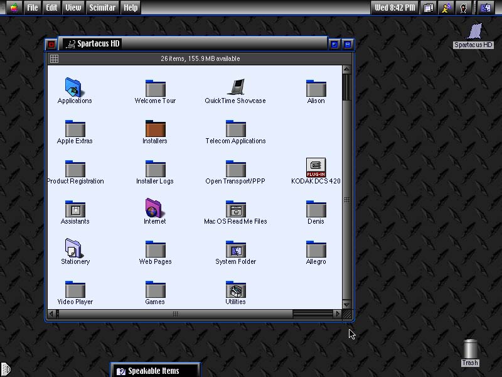Open the View menu
Image resolution: width=502 pixels, height=377 pixels.
pos(73,8)
